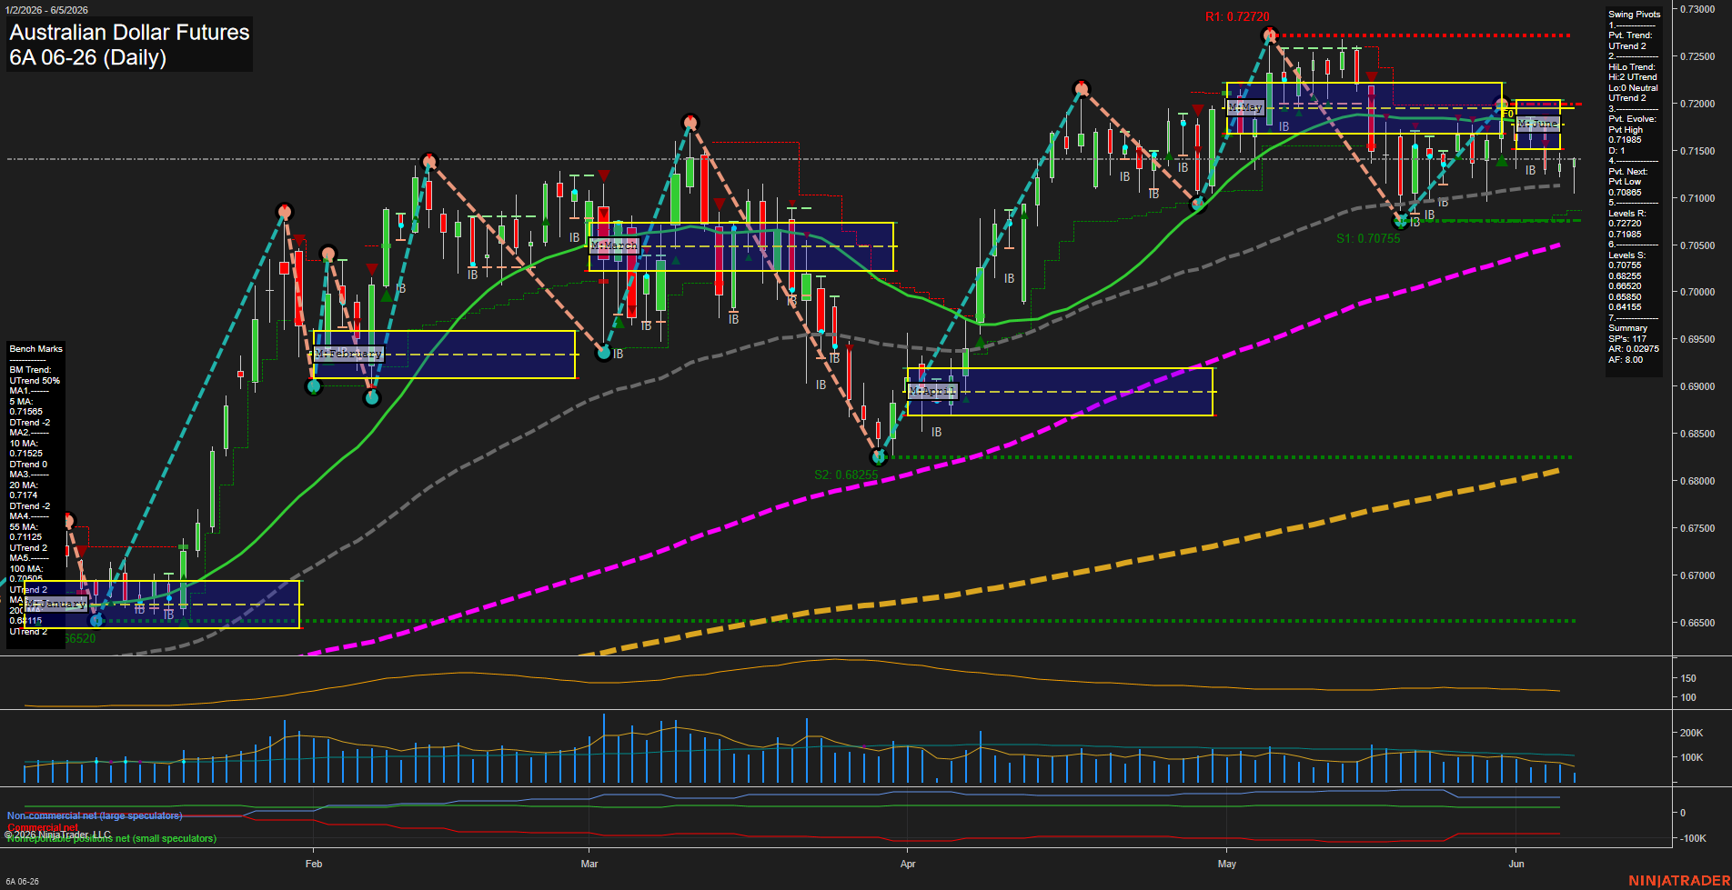This screenshot has width=1732, height=890.
Task: Click the 0.72000 price axis label
Action: coord(1697,104)
